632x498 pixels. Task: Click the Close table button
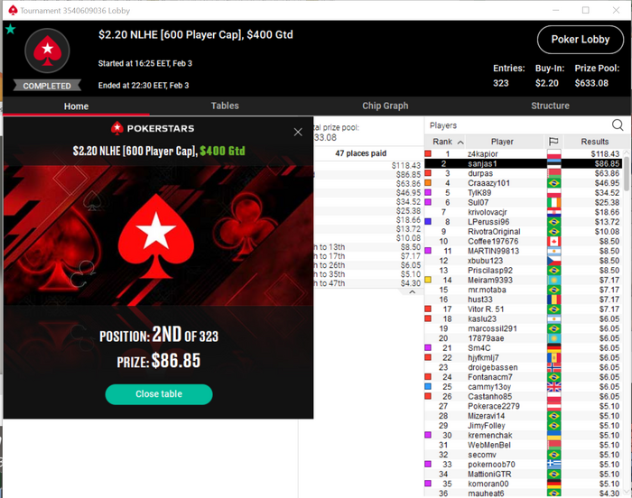(159, 394)
